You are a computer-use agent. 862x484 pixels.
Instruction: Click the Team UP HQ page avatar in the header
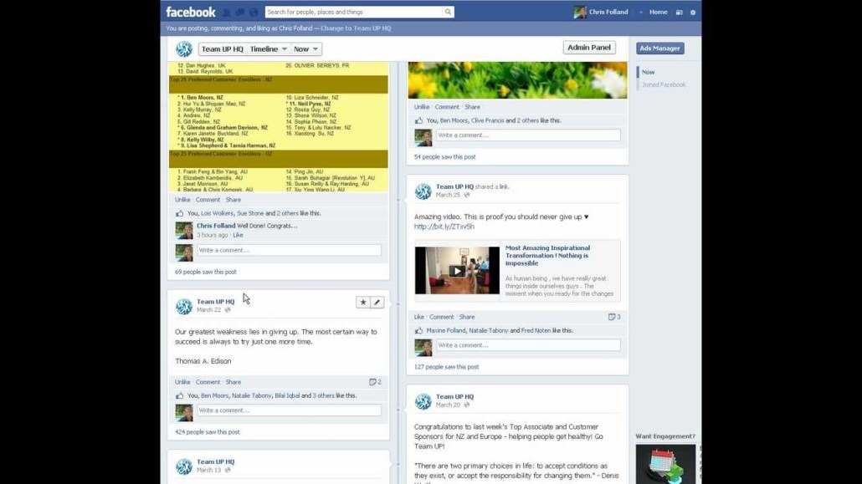pyautogui.click(x=184, y=48)
